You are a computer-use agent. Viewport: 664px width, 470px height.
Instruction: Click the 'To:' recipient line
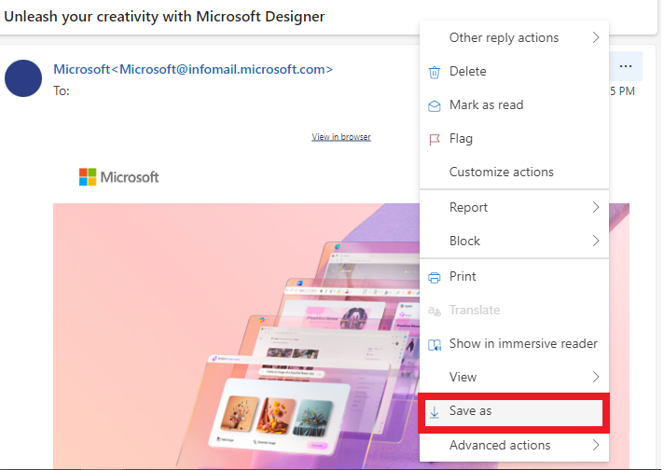(x=62, y=91)
